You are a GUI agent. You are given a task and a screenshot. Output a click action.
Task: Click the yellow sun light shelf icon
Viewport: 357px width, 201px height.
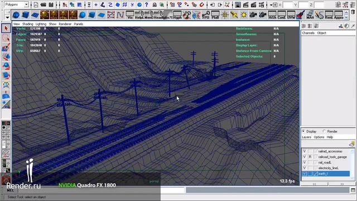(244, 15)
